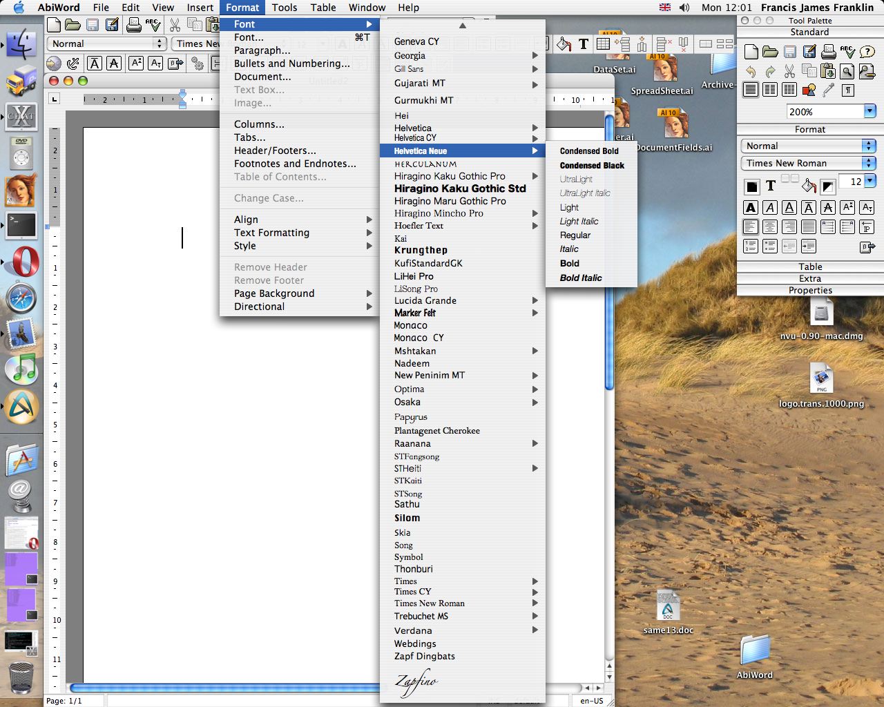Click Open folder icon in Tool Palette
Screen dimensions: 884x707
pos(770,52)
